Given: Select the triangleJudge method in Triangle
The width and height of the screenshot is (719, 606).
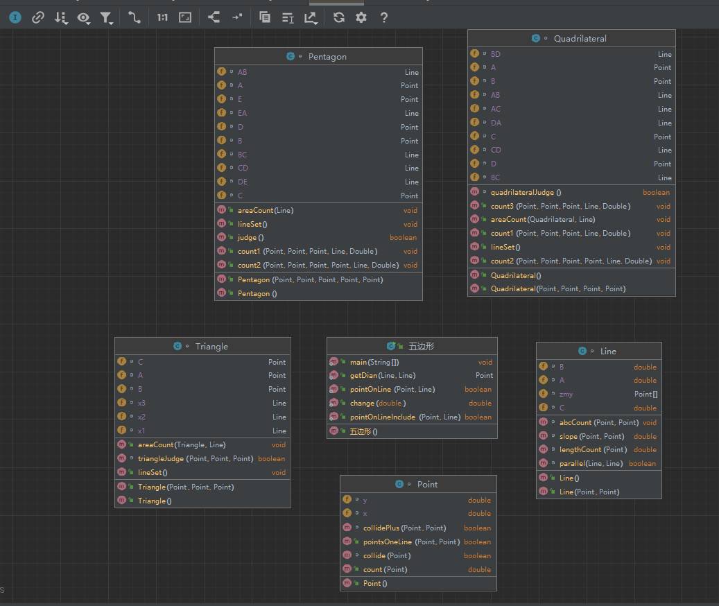Looking at the screenshot, I should click(185, 459).
